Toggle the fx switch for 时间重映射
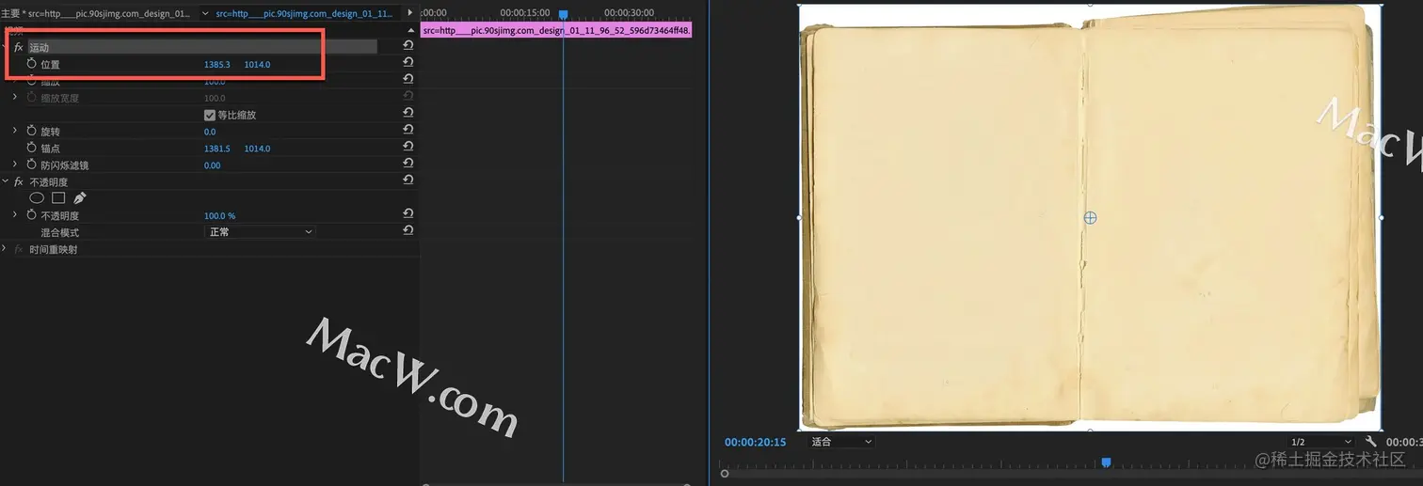The height and width of the screenshot is (486, 1423). tap(18, 250)
